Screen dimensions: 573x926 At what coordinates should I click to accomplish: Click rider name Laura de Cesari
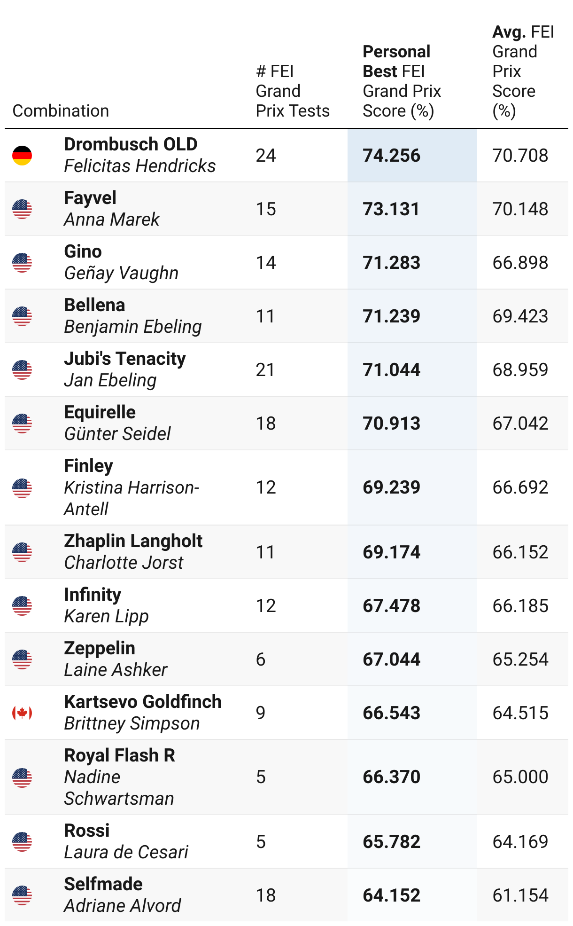tap(126, 852)
